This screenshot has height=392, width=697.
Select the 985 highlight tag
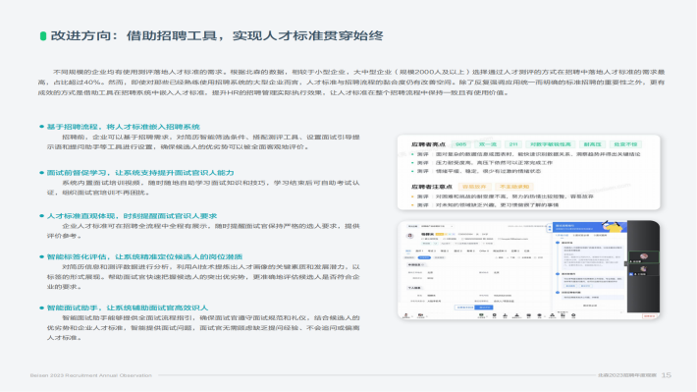[x=461, y=144]
